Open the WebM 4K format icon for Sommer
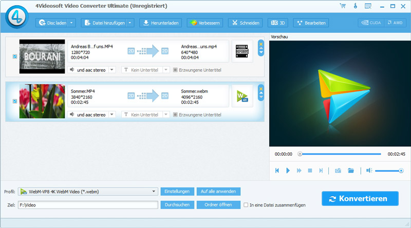 [242, 96]
